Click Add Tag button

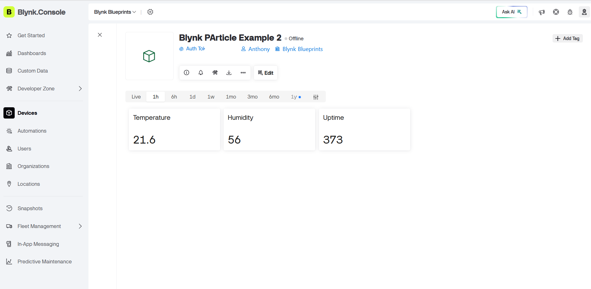tap(567, 38)
